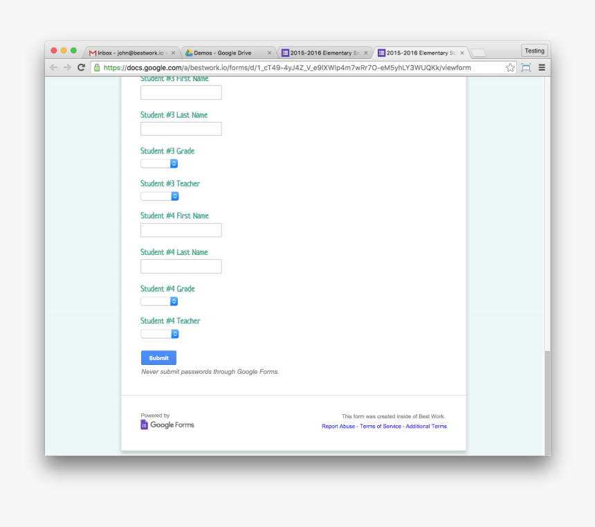
Task: Bookmark this page with the star icon
Action: (x=510, y=67)
